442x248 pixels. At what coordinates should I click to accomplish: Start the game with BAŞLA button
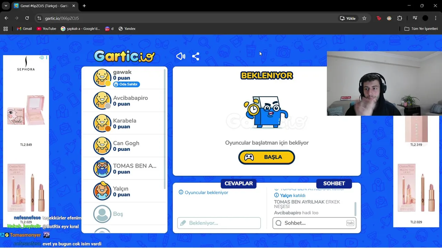coord(267,157)
